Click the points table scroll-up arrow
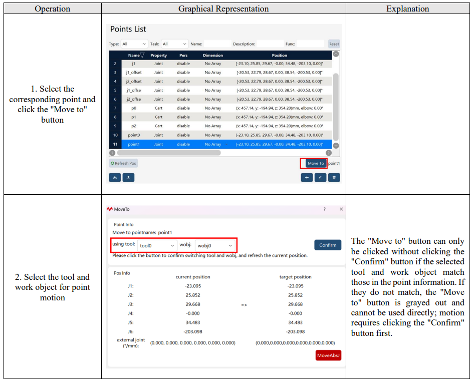 336,54
